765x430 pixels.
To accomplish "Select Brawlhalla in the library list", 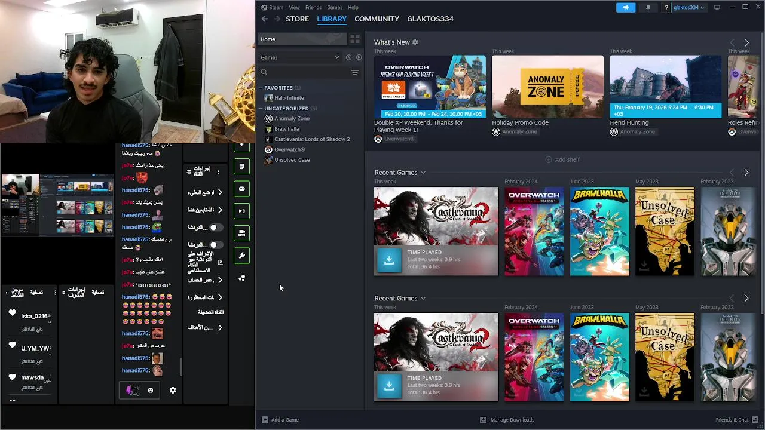I will click(x=287, y=129).
